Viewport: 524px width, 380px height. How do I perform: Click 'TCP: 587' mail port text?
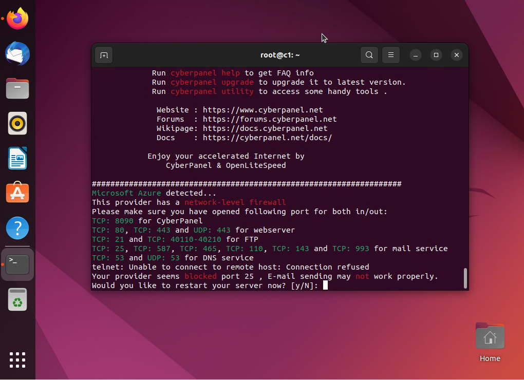tap(152, 249)
